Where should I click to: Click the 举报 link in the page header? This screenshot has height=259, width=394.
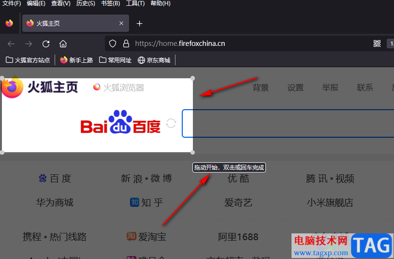330,87
